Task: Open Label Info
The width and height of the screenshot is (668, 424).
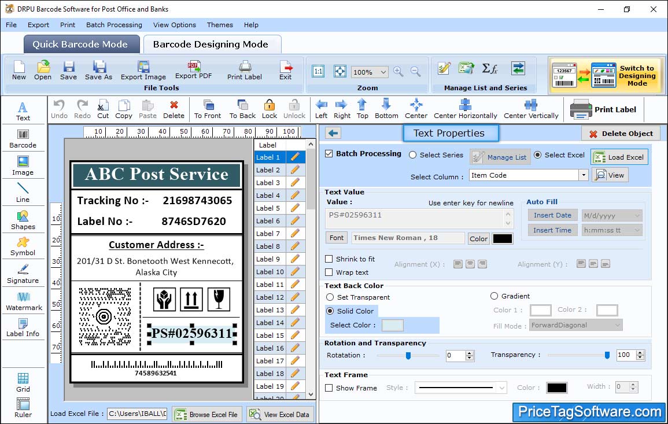Action: click(23, 328)
